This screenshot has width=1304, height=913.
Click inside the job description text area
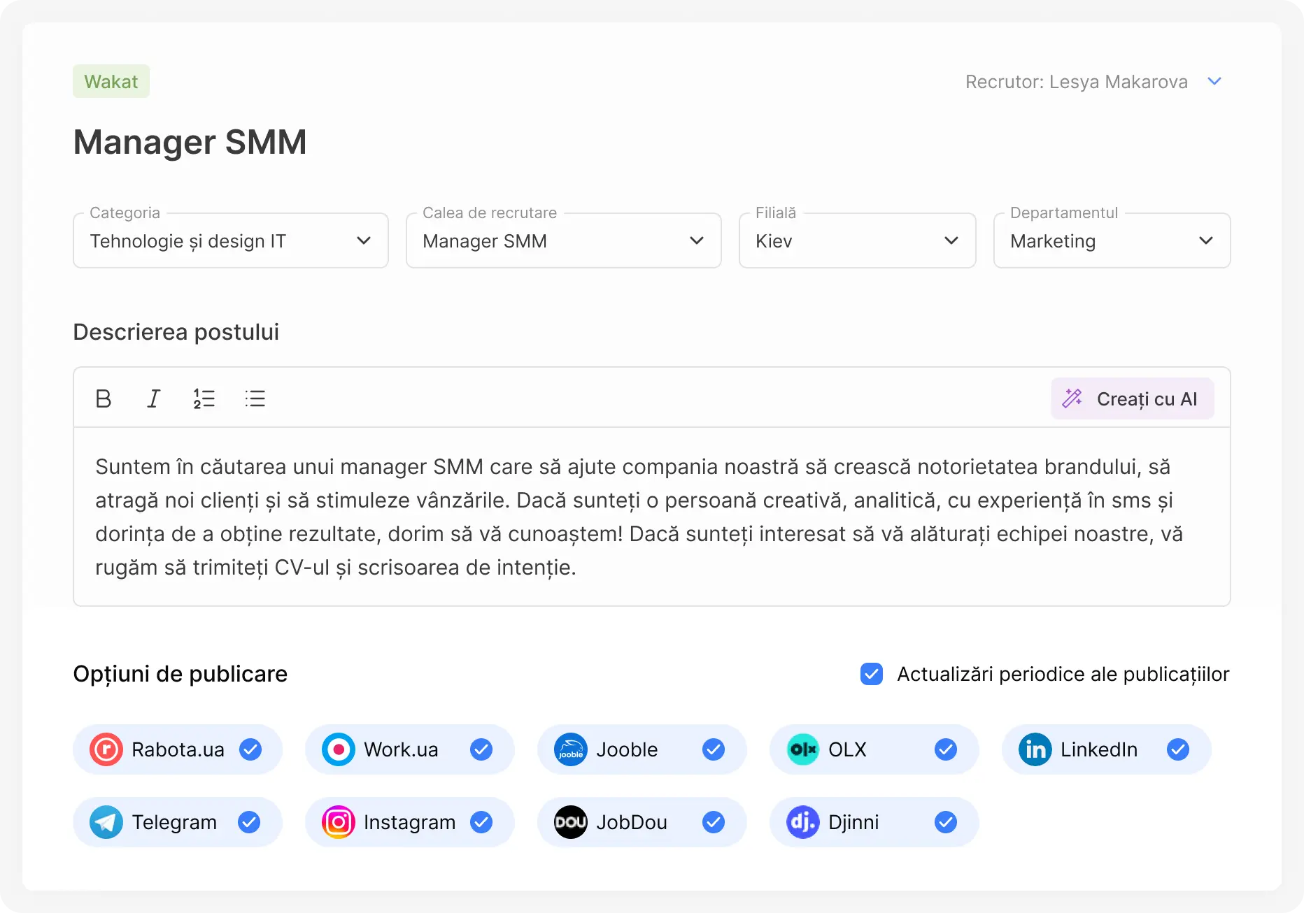click(651, 517)
